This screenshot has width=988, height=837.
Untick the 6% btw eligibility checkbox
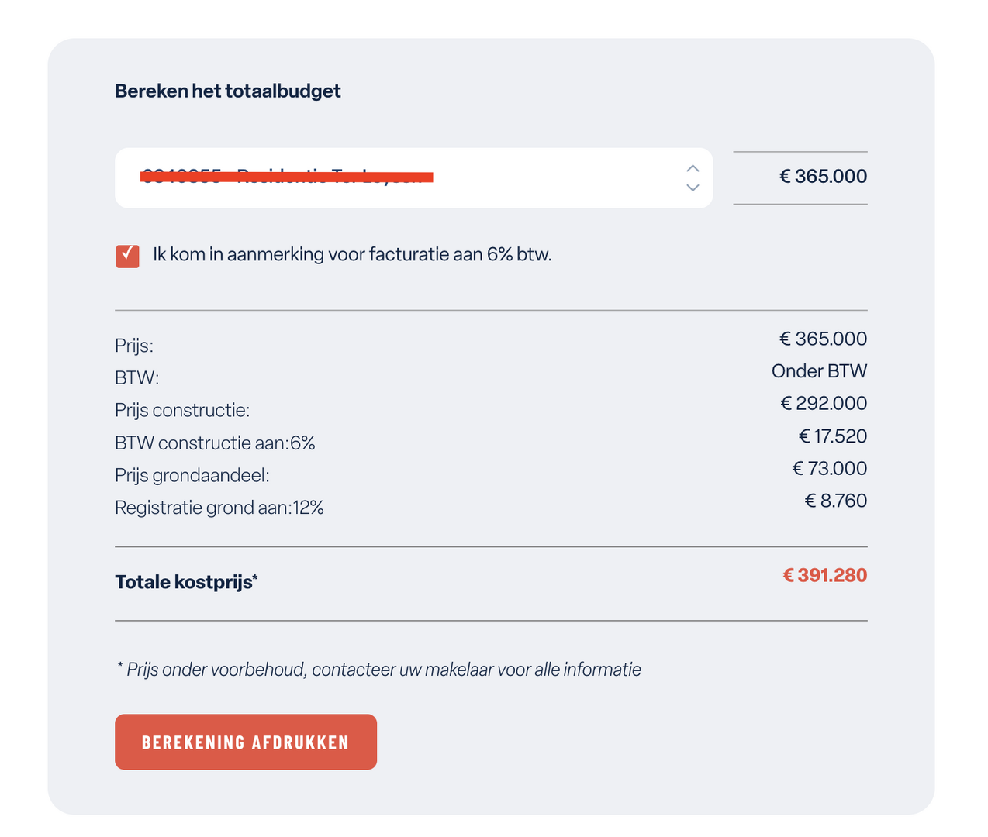128,256
